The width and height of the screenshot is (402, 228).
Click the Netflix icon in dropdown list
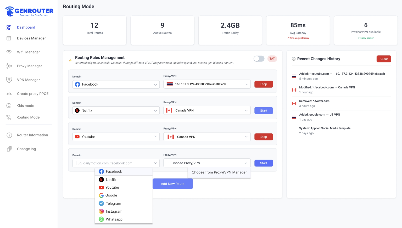tap(101, 180)
